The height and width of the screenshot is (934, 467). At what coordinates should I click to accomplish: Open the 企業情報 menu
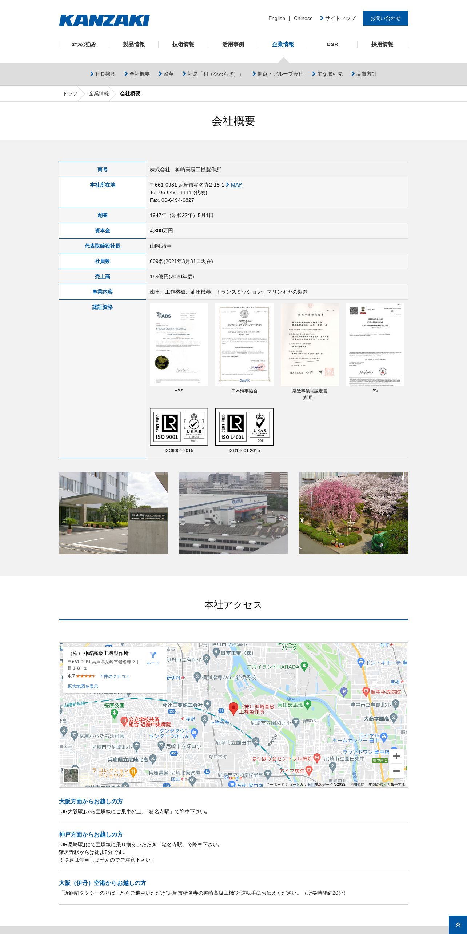[283, 44]
